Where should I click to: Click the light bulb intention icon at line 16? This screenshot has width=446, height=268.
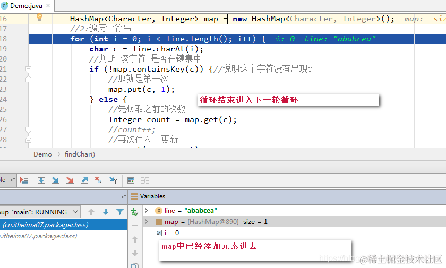click(39, 18)
